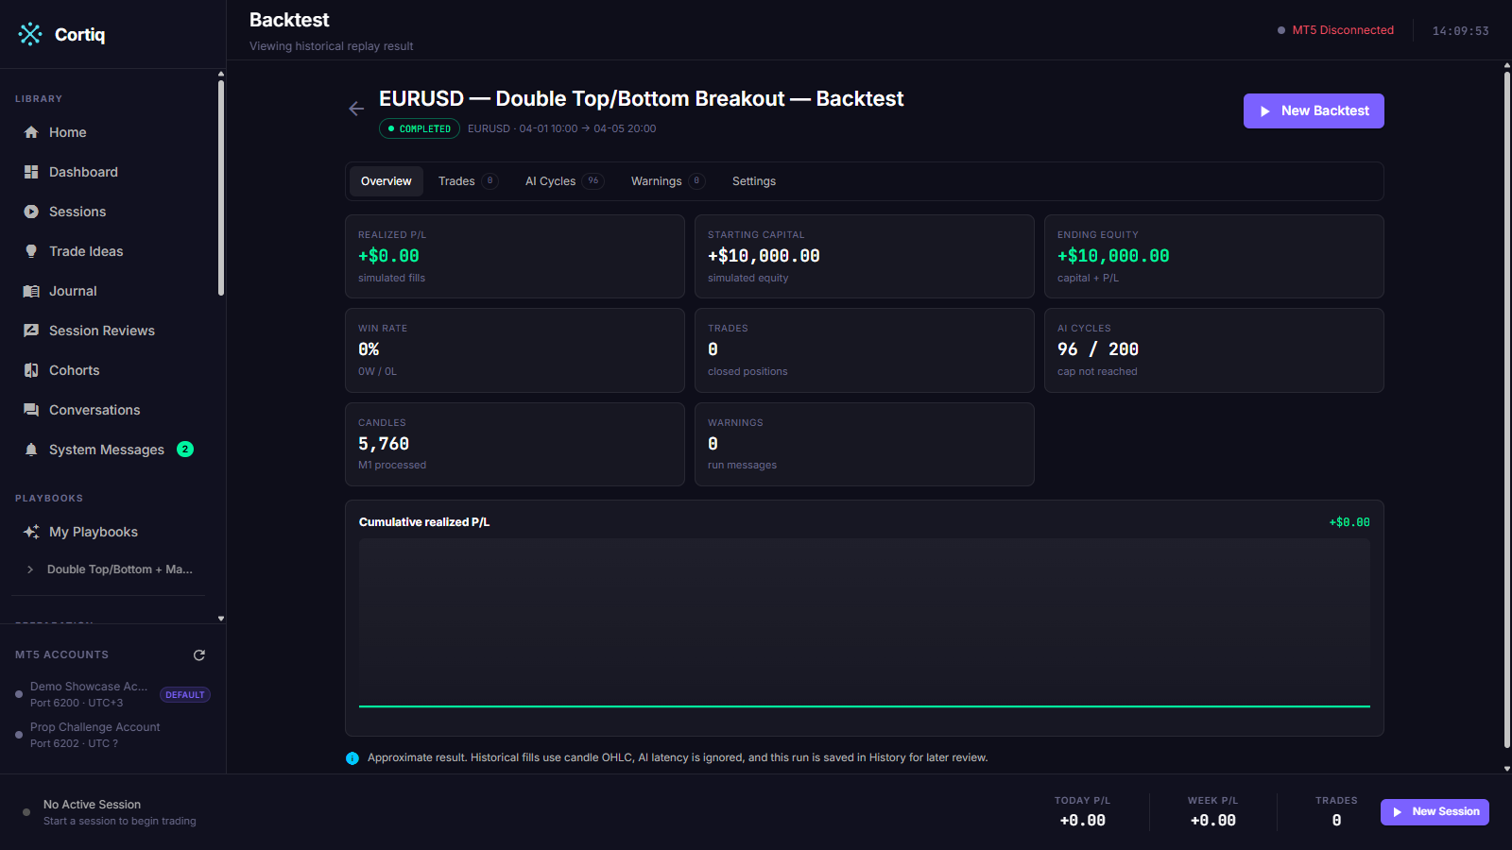Open the Home page icon

[31, 132]
